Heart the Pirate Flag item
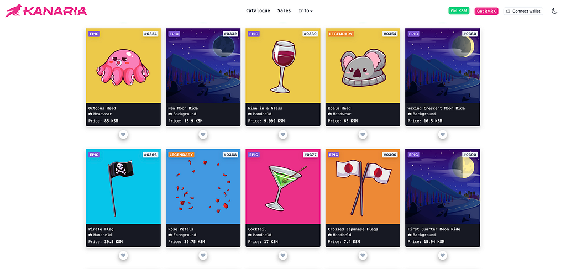The width and height of the screenshot is (566, 269). pyautogui.click(x=123, y=255)
